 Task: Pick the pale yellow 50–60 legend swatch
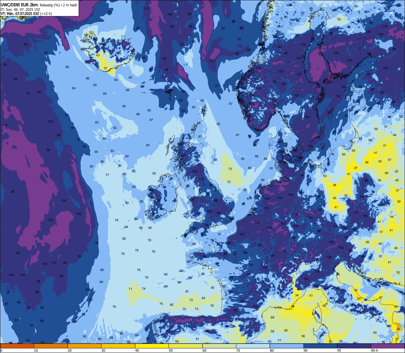click(x=185, y=346)
